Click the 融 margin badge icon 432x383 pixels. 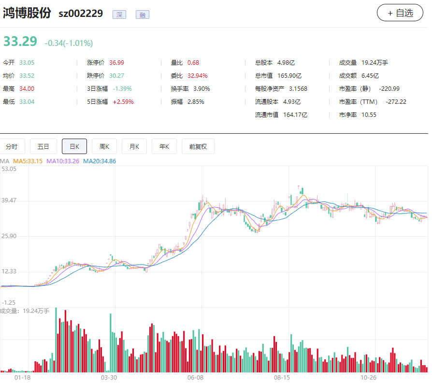[143, 15]
